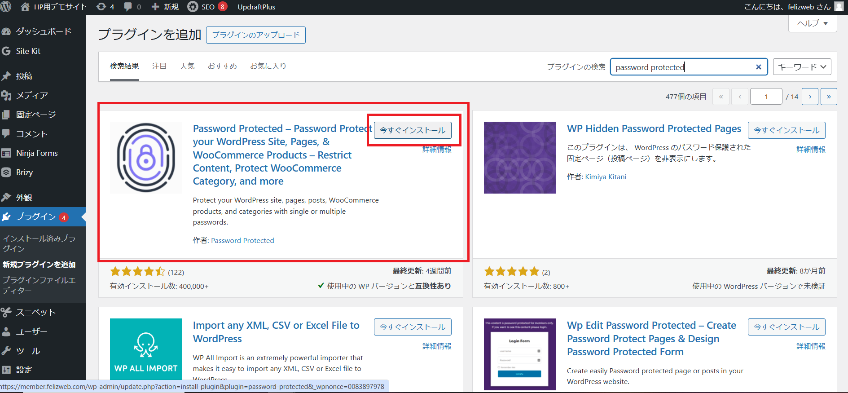848x393 pixels.
Task: Open 固定ページ icon in sidebar
Action: click(6, 115)
